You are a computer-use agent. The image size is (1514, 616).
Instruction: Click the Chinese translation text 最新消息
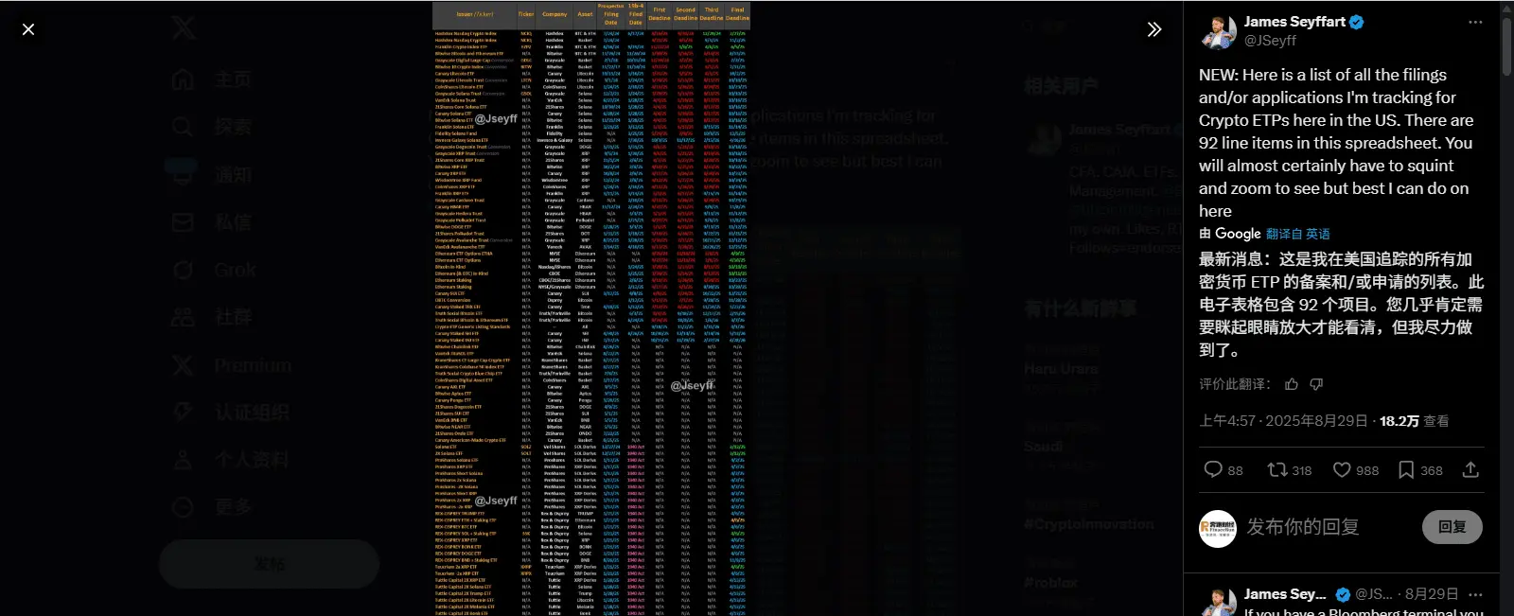click(1341, 304)
